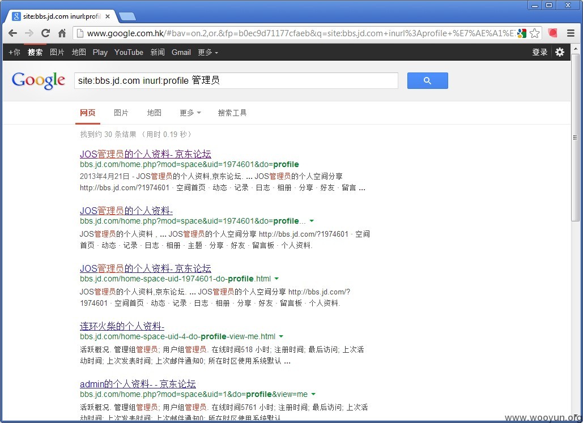Expand arrow next to uid-4-do-profile-view-me URL

281,336
